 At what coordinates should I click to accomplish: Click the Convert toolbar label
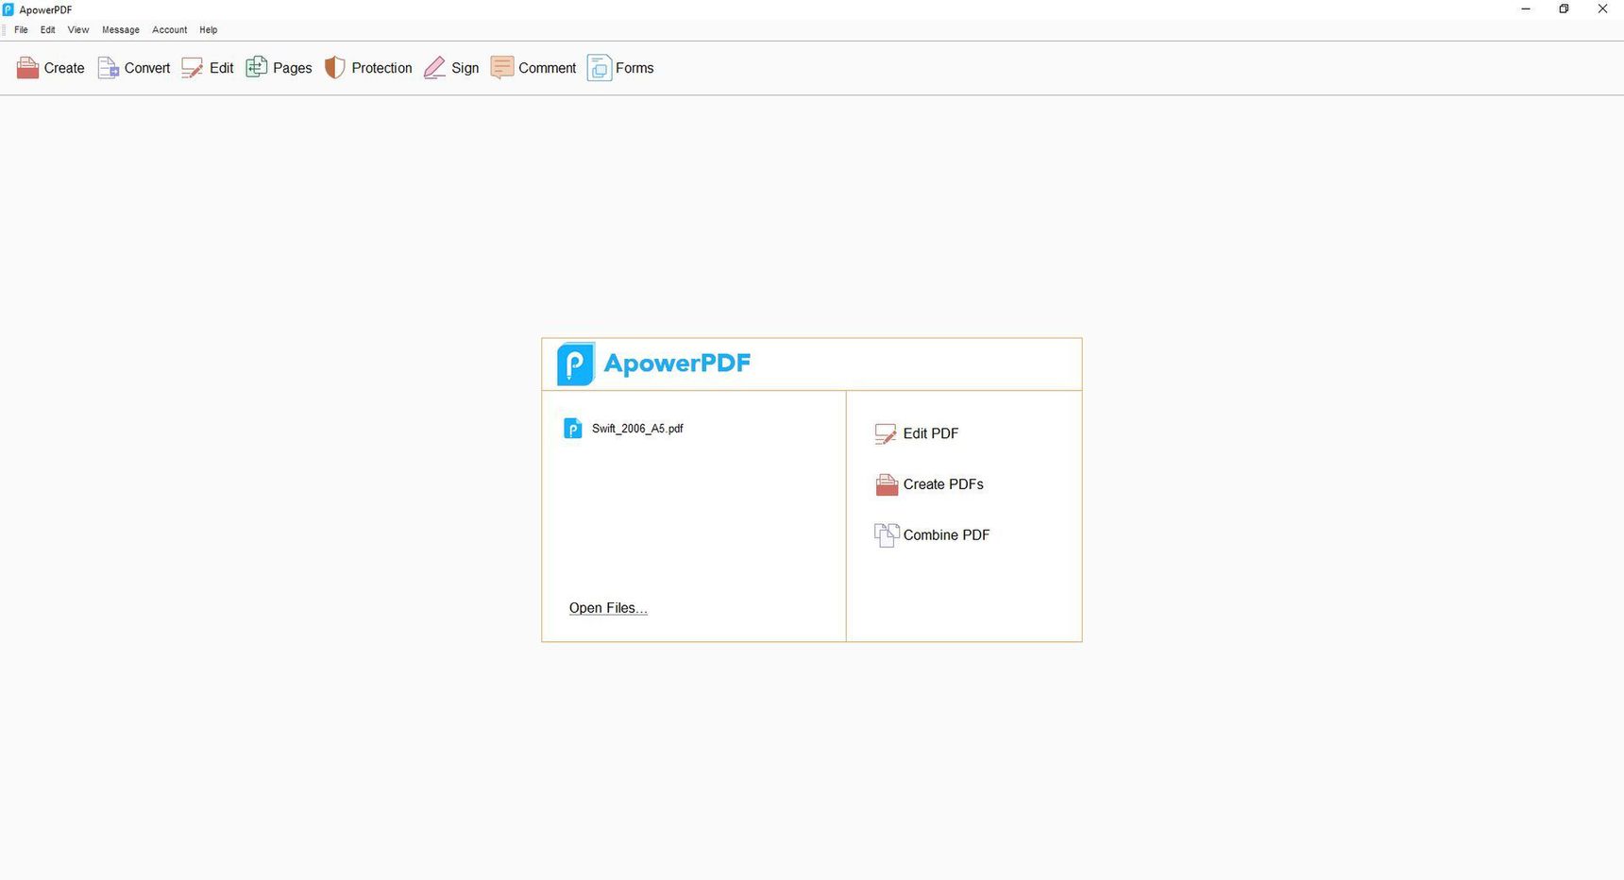pyautogui.click(x=147, y=68)
